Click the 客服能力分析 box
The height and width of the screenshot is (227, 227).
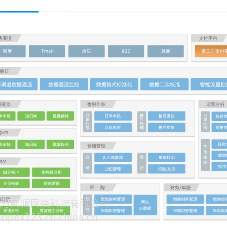51,211
